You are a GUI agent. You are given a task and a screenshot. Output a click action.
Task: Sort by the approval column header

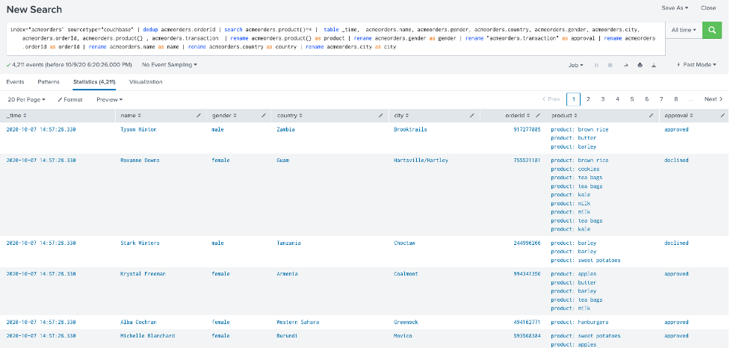[x=678, y=116]
